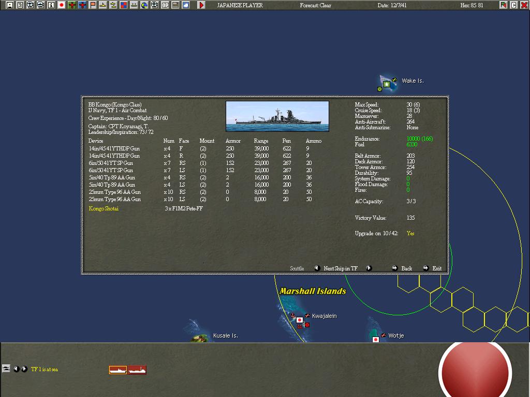
Task: Click the 'Hex: 85 81' status text
Action: pyautogui.click(x=472, y=5)
